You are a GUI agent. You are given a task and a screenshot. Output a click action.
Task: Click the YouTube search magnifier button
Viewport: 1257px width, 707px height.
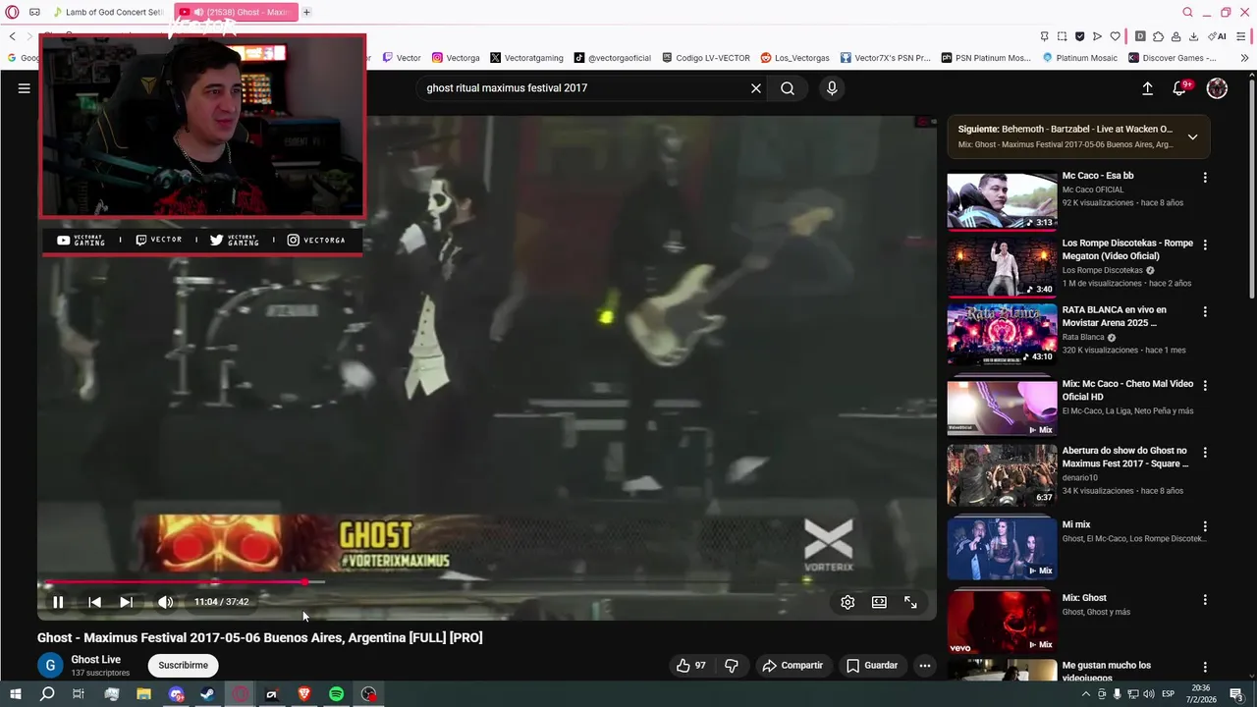(788, 88)
